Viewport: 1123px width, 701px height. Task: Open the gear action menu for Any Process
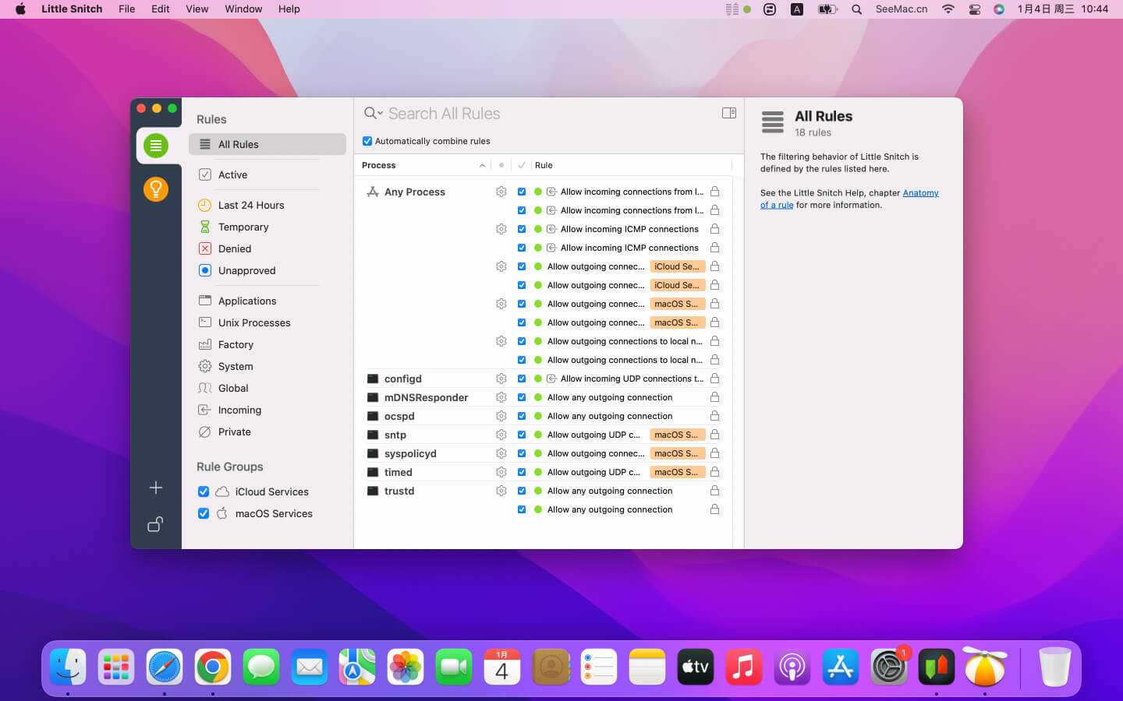coord(501,192)
